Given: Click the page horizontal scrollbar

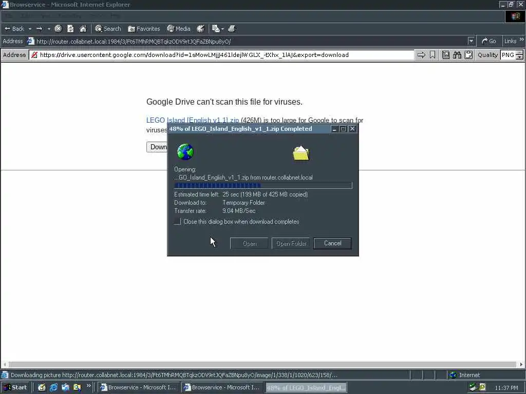Looking at the screenshot, I should [x=262, y=364].
